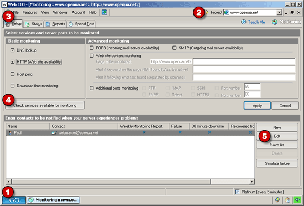
Task: Enable Web site content monitoring
Action: coord(92,56)
